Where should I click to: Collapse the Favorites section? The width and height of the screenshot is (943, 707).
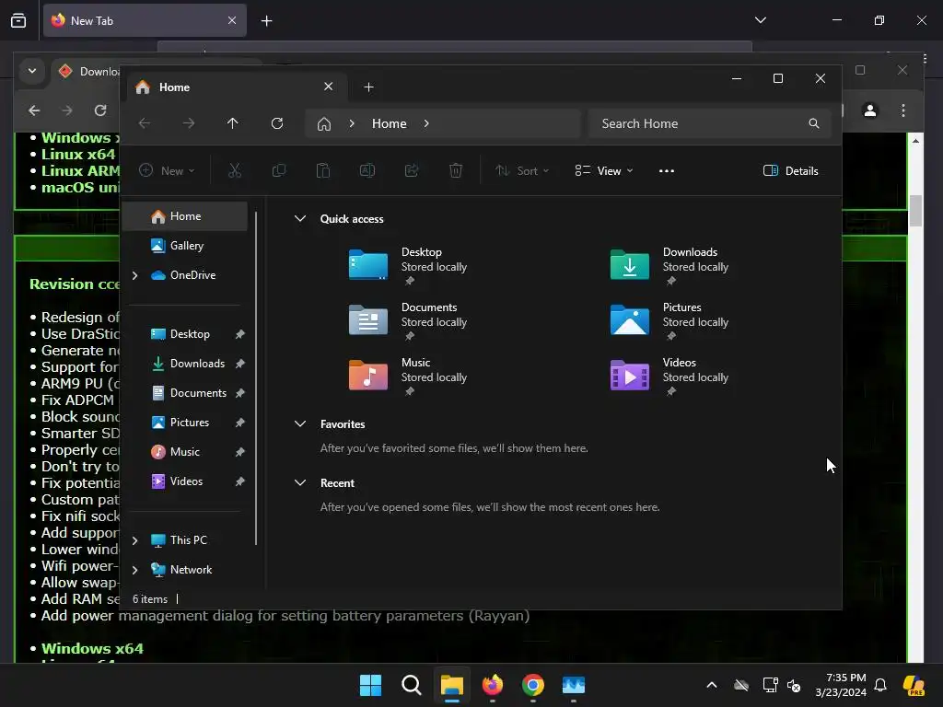[300, 423]
